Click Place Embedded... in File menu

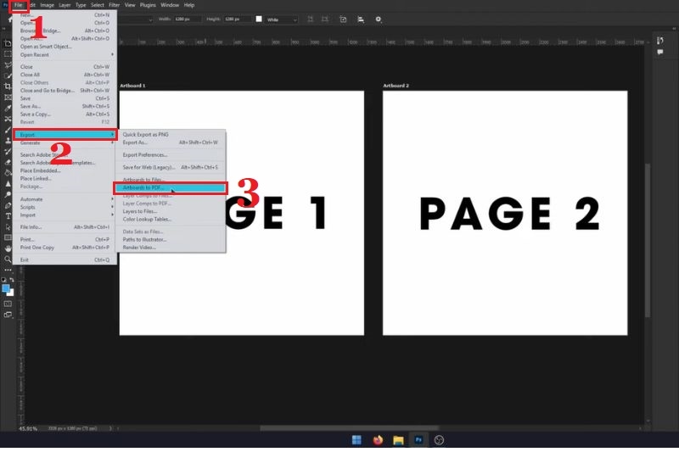coord(65,170)
